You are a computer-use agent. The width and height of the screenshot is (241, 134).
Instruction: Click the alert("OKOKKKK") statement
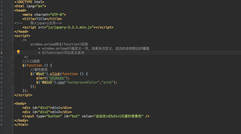pyautogui.click(x=53, y=78)
